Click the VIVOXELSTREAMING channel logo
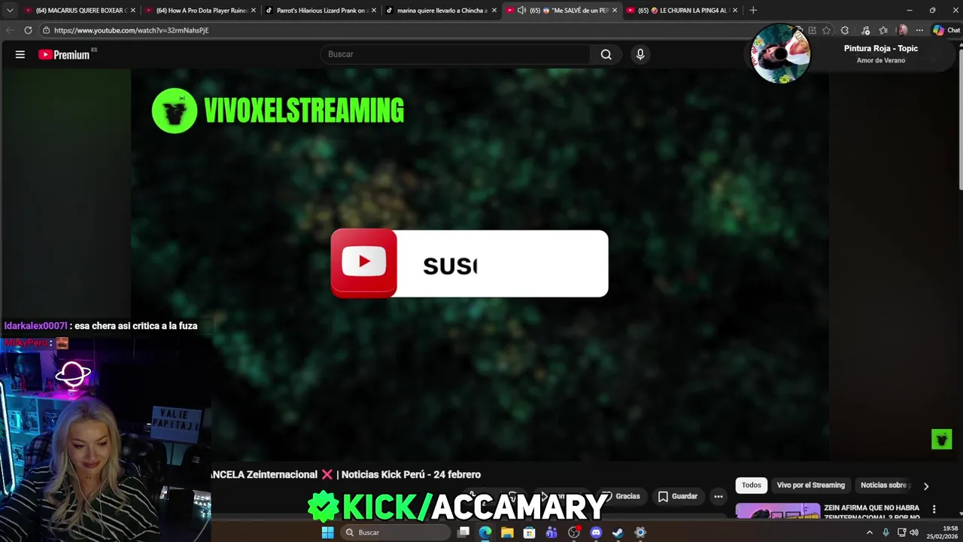The width and height of the screenshot is (963, 542). (175, 111)
